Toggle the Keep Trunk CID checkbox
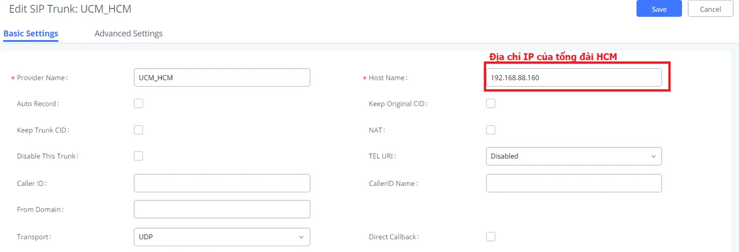The image size is (739, 252). click(x=138, y=130)
